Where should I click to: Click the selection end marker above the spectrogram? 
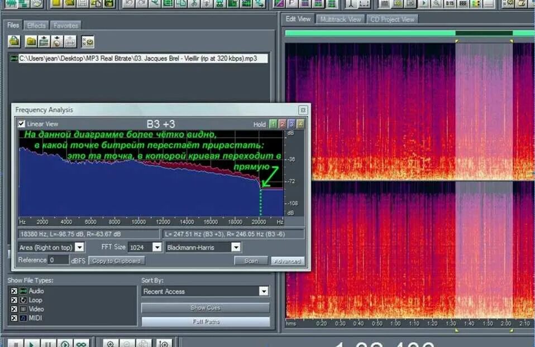512,41
